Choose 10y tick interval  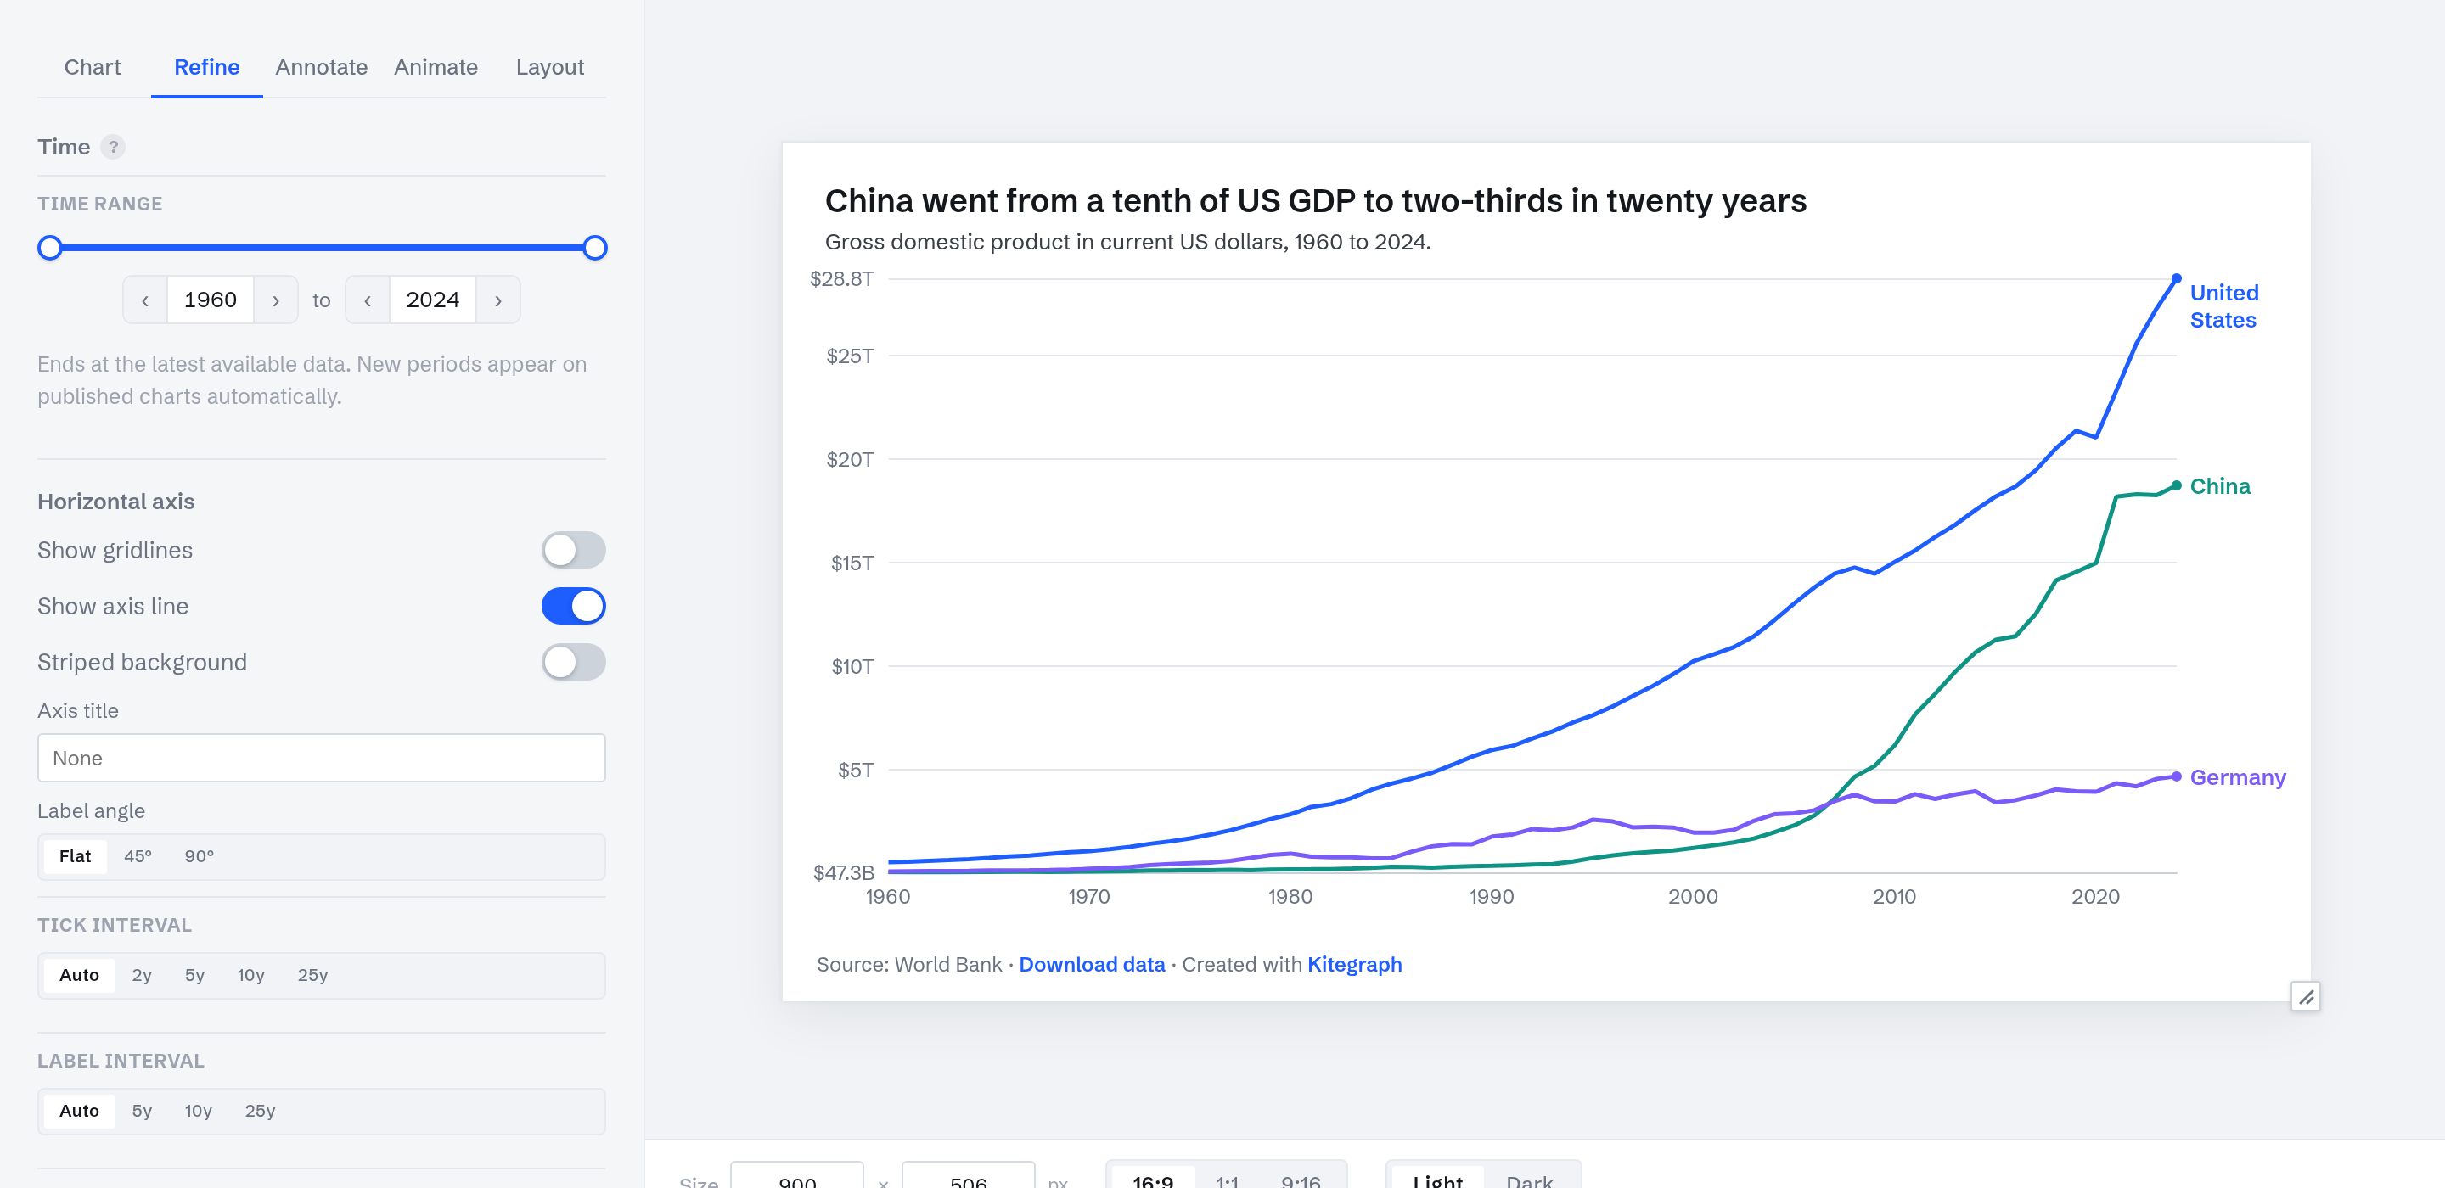[250, 976]
